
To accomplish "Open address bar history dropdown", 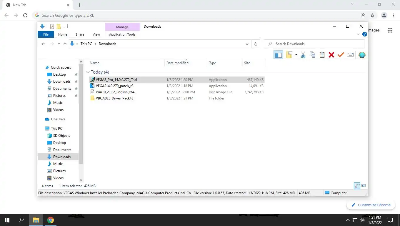I will point(247,44).
